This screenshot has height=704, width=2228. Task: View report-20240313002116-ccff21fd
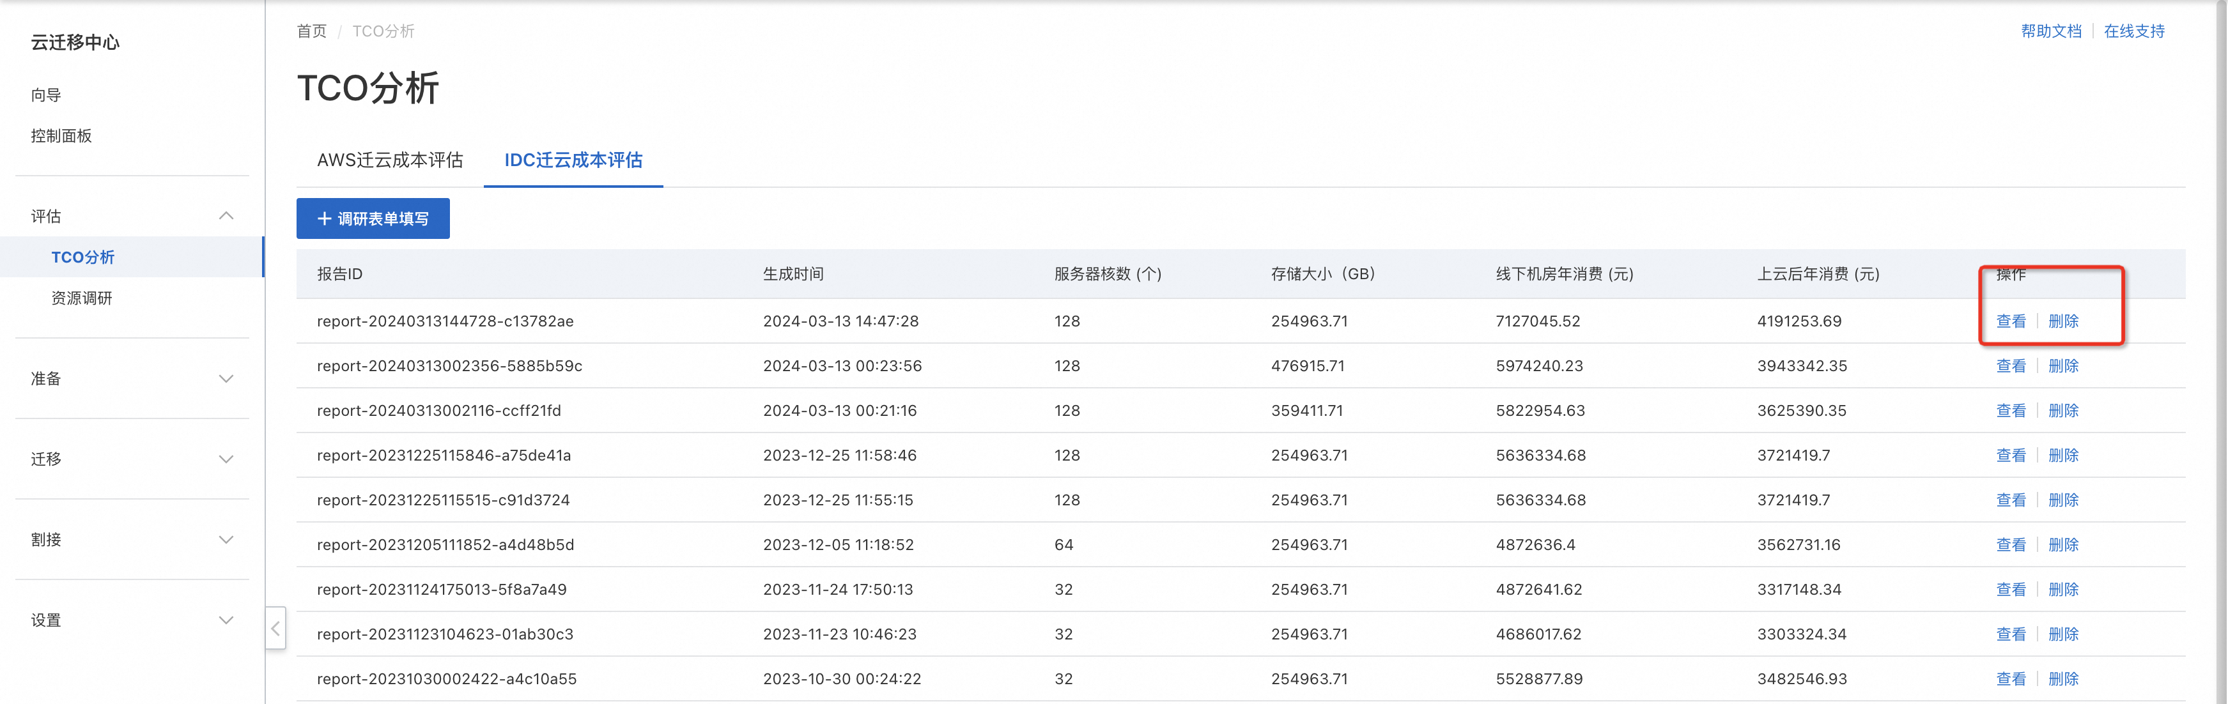point(2011,411)
